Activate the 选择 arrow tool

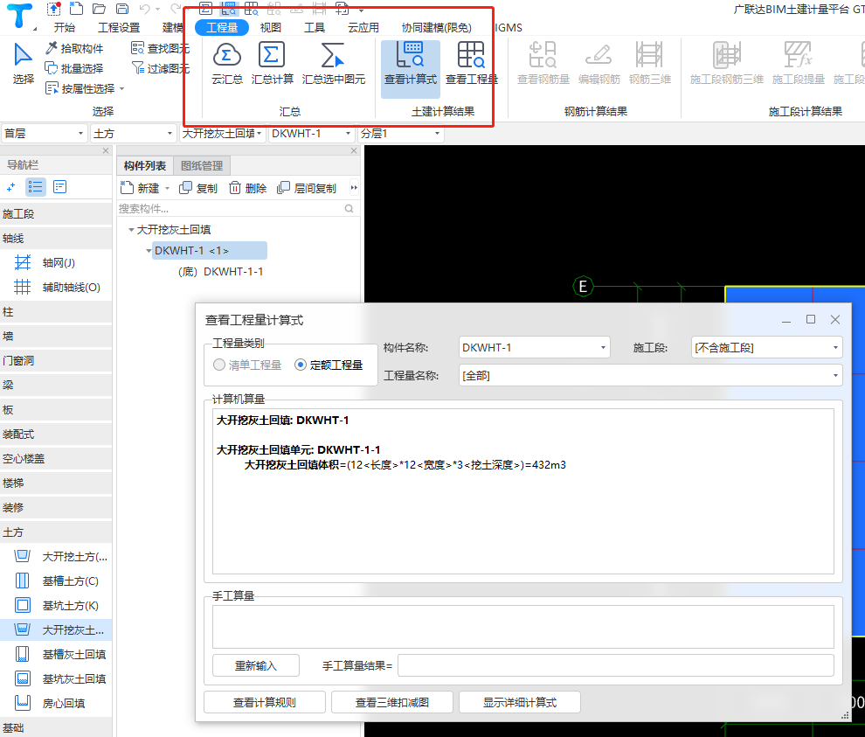coord(23,63)
